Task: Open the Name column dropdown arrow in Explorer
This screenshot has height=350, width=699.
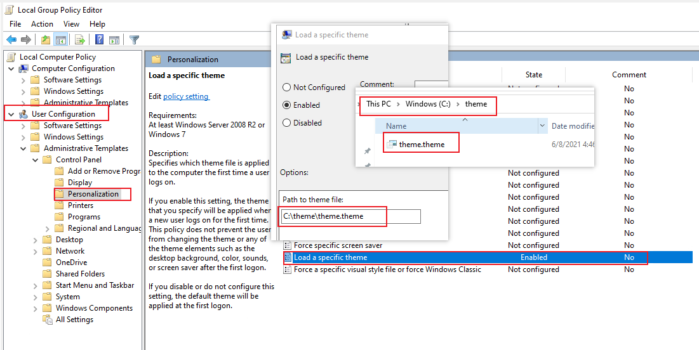Action: 542,126
